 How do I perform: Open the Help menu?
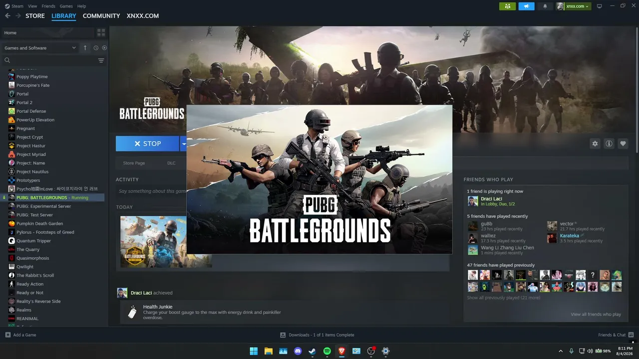(81, 6)
